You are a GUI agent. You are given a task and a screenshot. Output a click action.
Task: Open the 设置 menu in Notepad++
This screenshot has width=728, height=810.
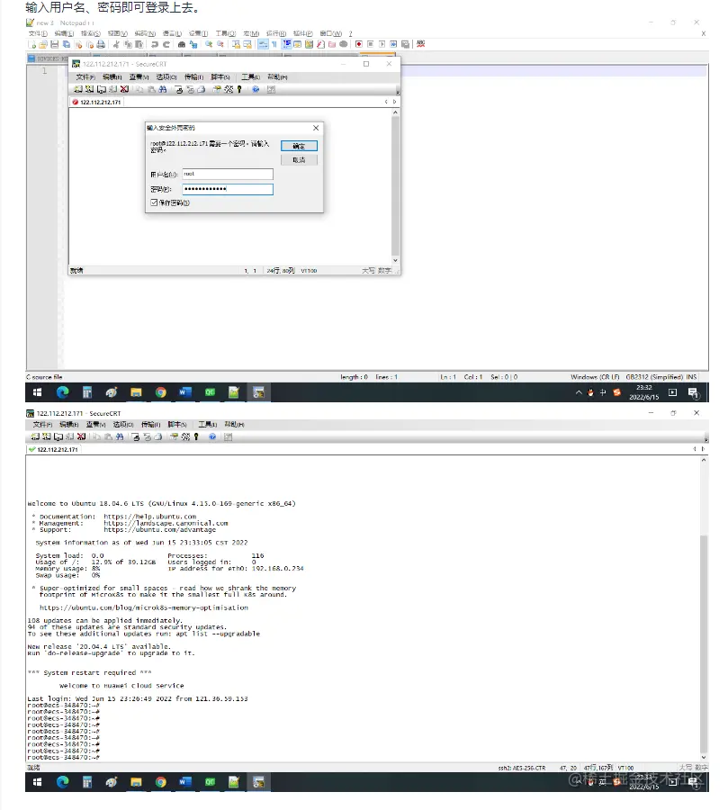coord(198,33)
